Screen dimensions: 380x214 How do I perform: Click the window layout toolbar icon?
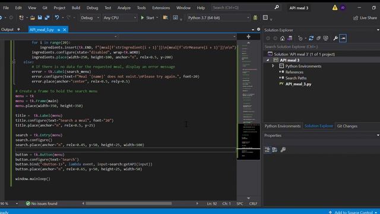[265, 17]
